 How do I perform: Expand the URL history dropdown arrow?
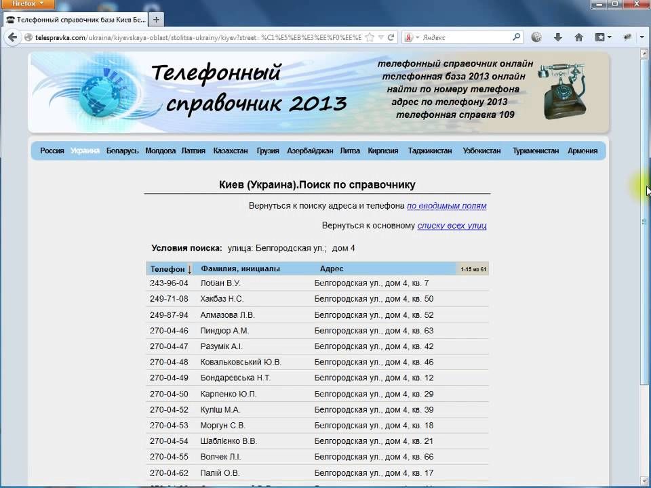point(381,37)
